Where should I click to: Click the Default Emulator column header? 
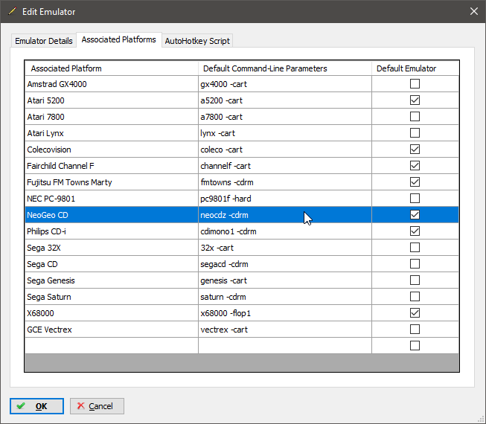415,68
